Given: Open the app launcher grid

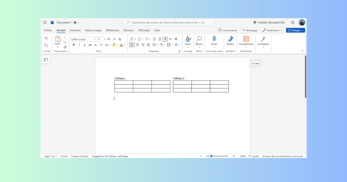Looking at the screenshot, I should pos(45,22).
